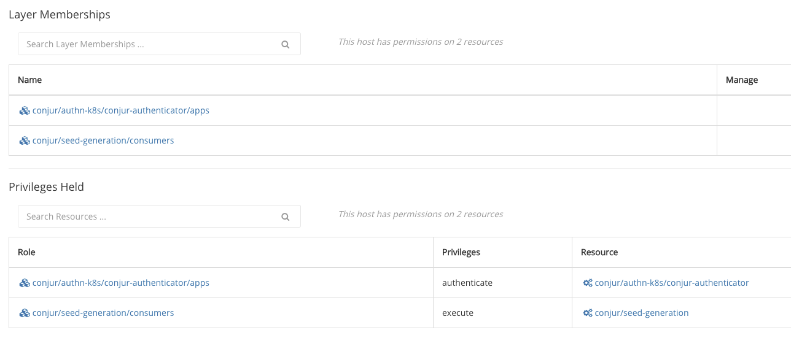Image resolution: width=791 pixels, height=338 pixels.
Task: Click search magnifier icon in Layer Memberships
Action: [285, 44]
